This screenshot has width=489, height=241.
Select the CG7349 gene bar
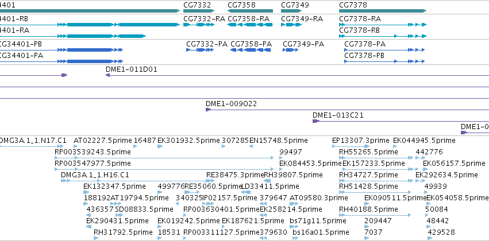[x=291, y=11]
